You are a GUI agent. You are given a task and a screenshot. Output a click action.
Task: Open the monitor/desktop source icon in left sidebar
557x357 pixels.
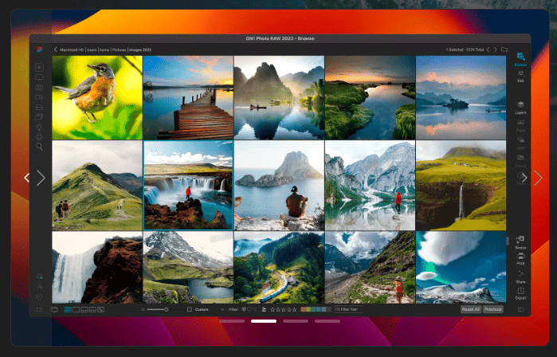click(x=39, y=77)
